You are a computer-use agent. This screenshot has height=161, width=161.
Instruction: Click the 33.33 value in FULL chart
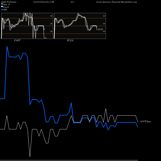100,29
